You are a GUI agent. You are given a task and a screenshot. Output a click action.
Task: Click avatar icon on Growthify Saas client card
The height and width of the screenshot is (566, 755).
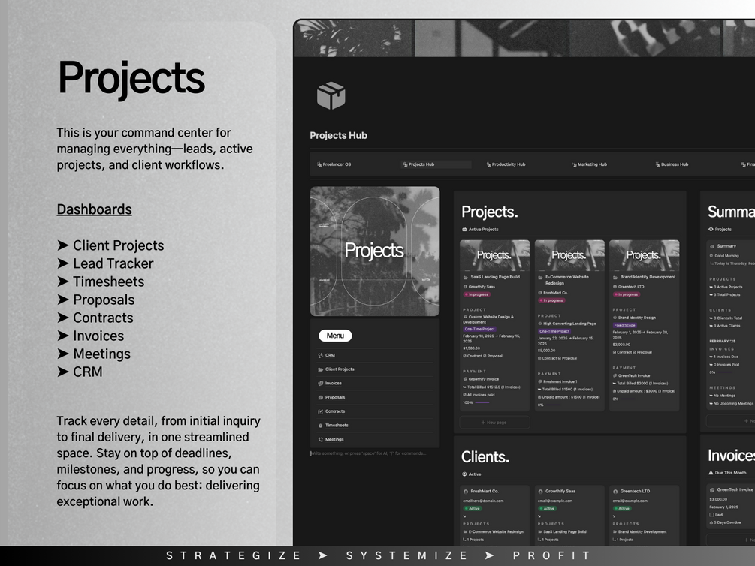(540, 492)
